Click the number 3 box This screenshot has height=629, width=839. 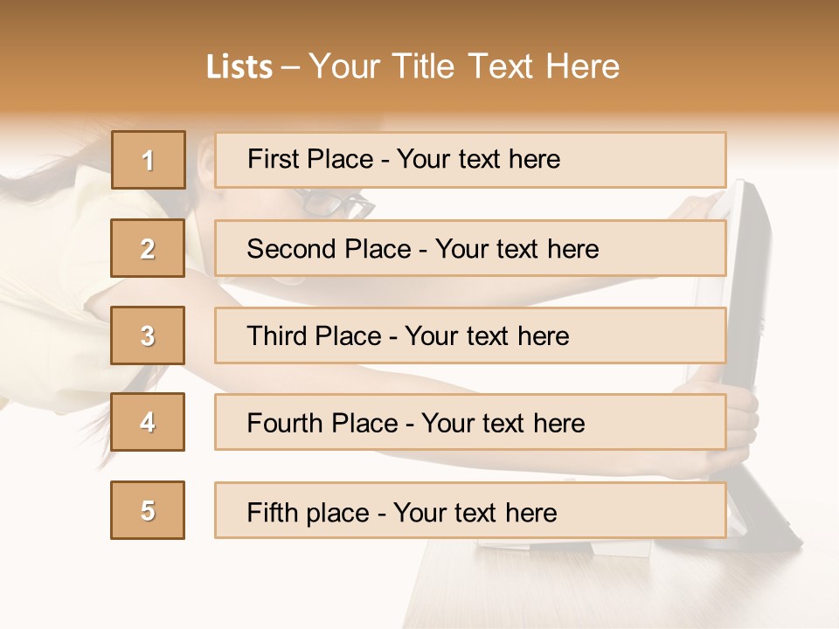click(148, 335)
